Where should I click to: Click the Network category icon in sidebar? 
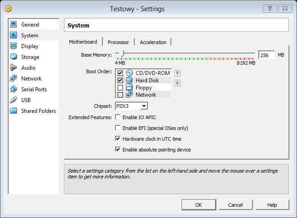14,78
